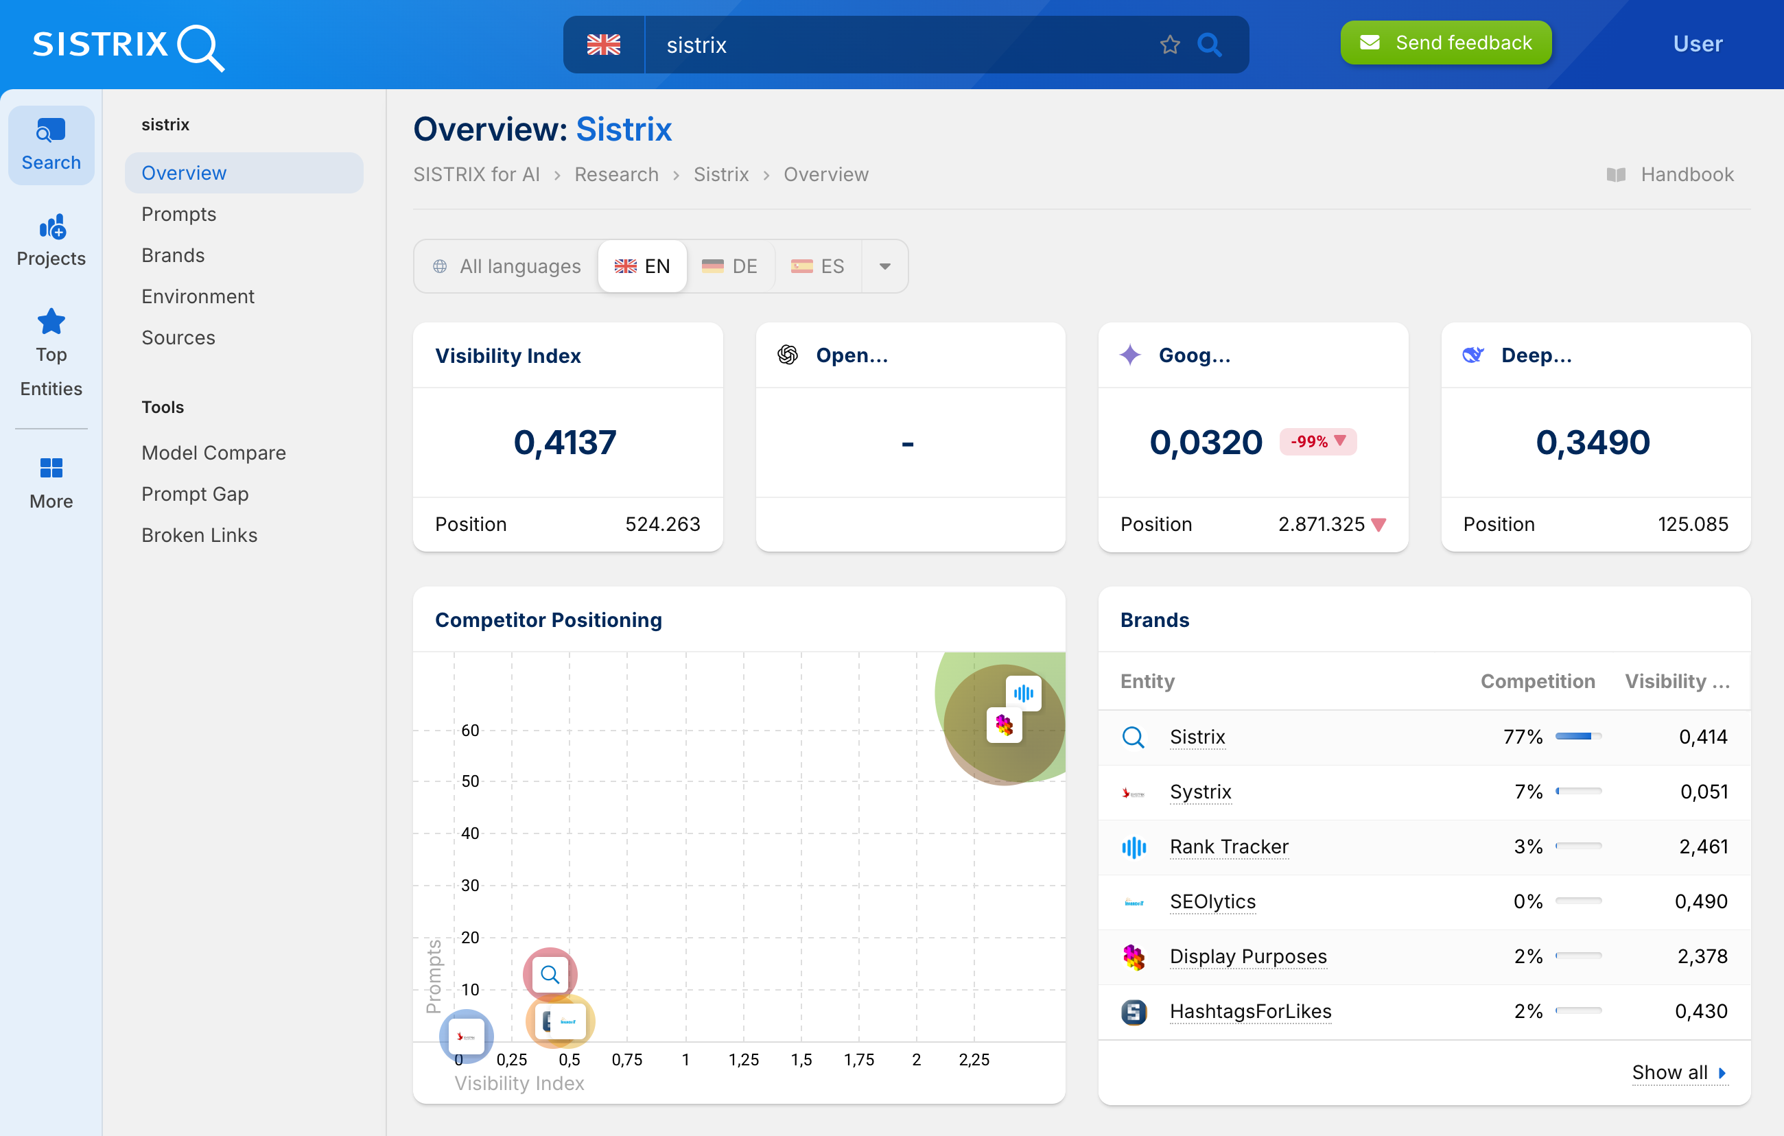Click the Handbook book icon
The image size is (1784, 1136).
tap(1615, 175)
